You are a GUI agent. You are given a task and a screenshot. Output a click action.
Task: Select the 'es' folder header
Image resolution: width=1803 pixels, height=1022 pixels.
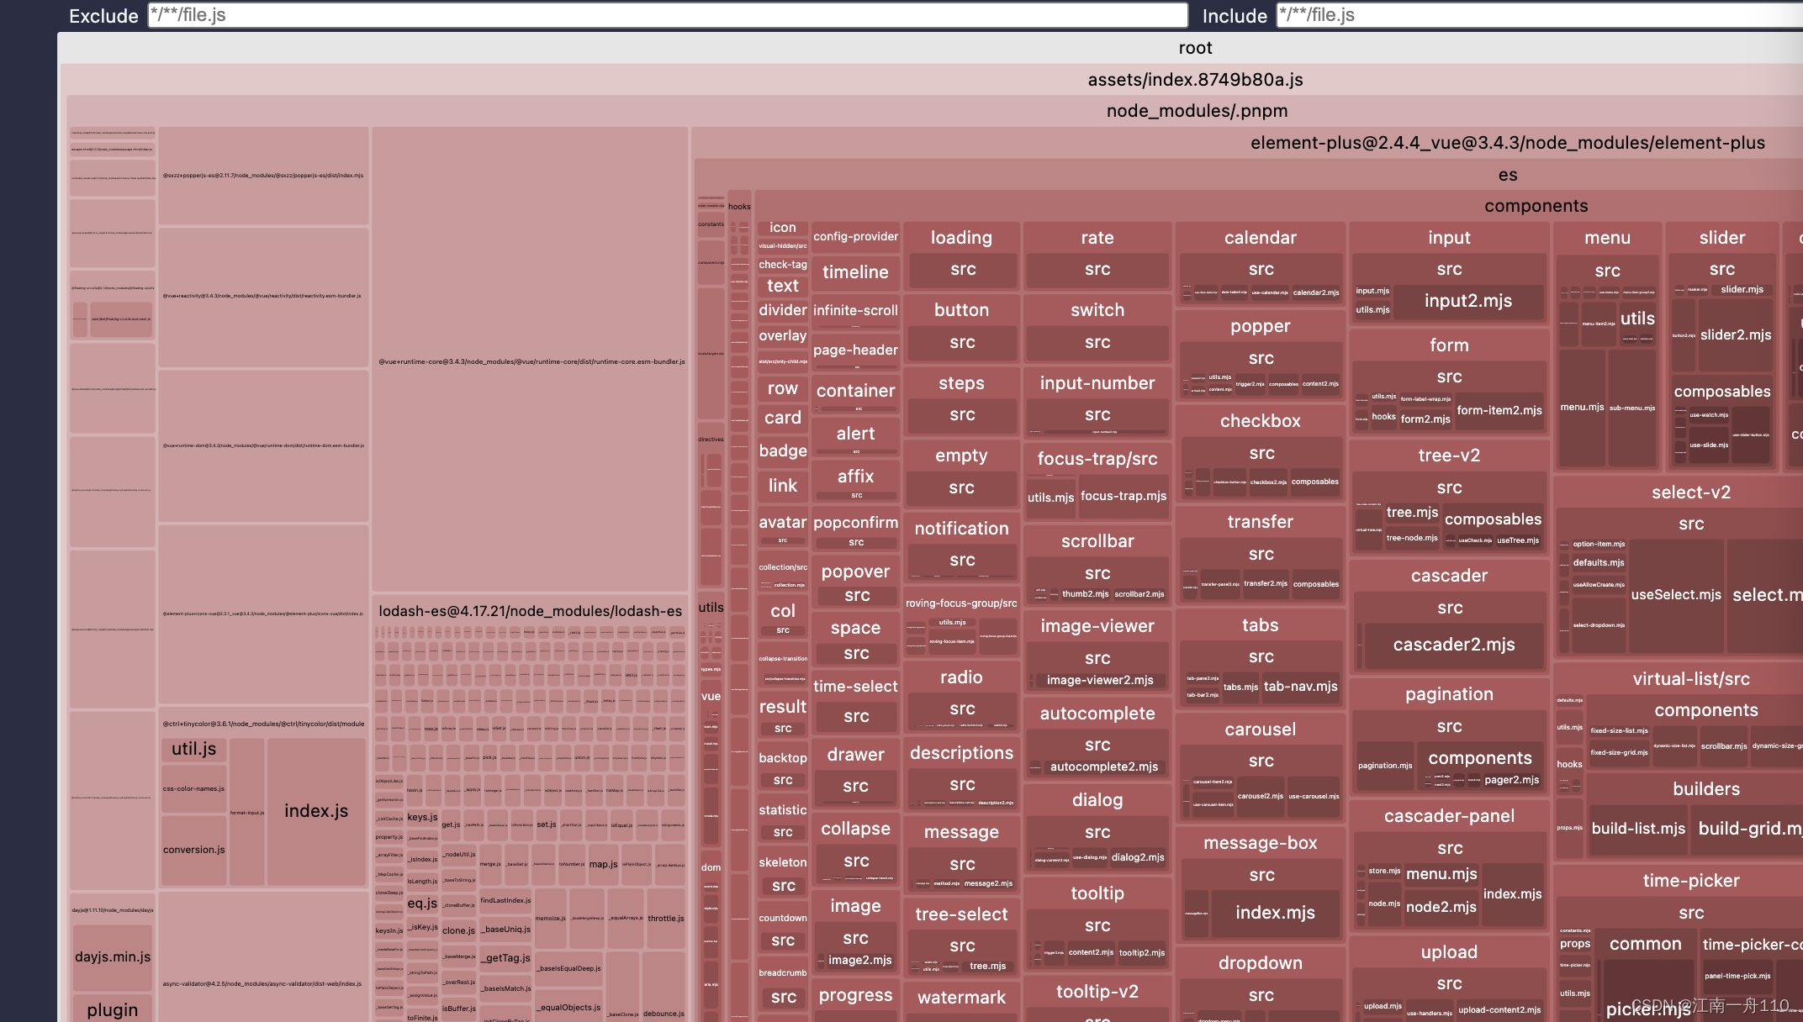(x=1507, y=175)
